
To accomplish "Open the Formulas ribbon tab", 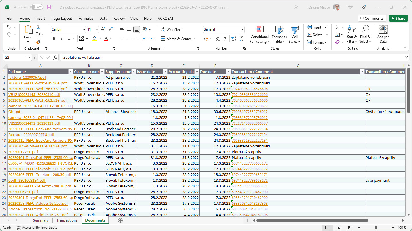I will pos(86,18).
